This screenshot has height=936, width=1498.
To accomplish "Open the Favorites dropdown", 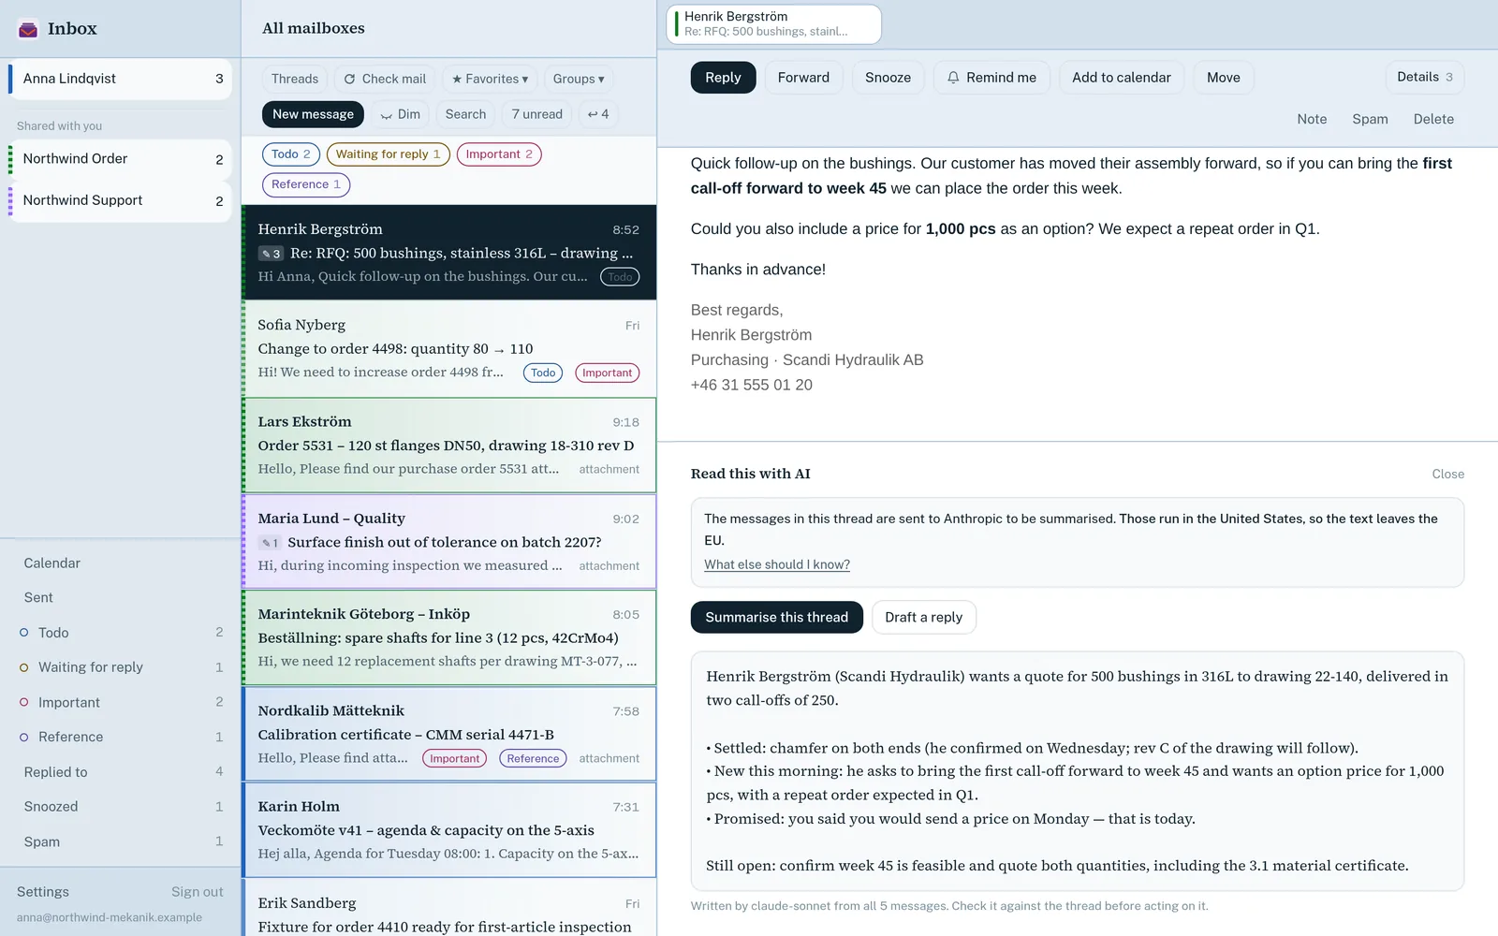I will click(490, 80).
